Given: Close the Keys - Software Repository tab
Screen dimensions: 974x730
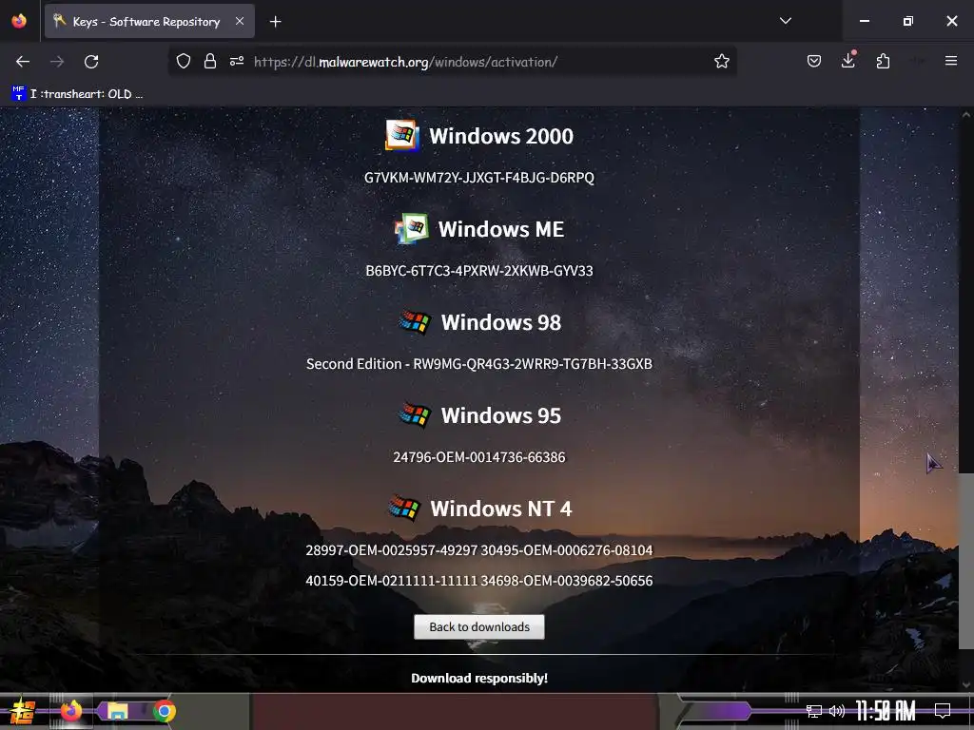Looking at the screenshot, I should [239, 21].
